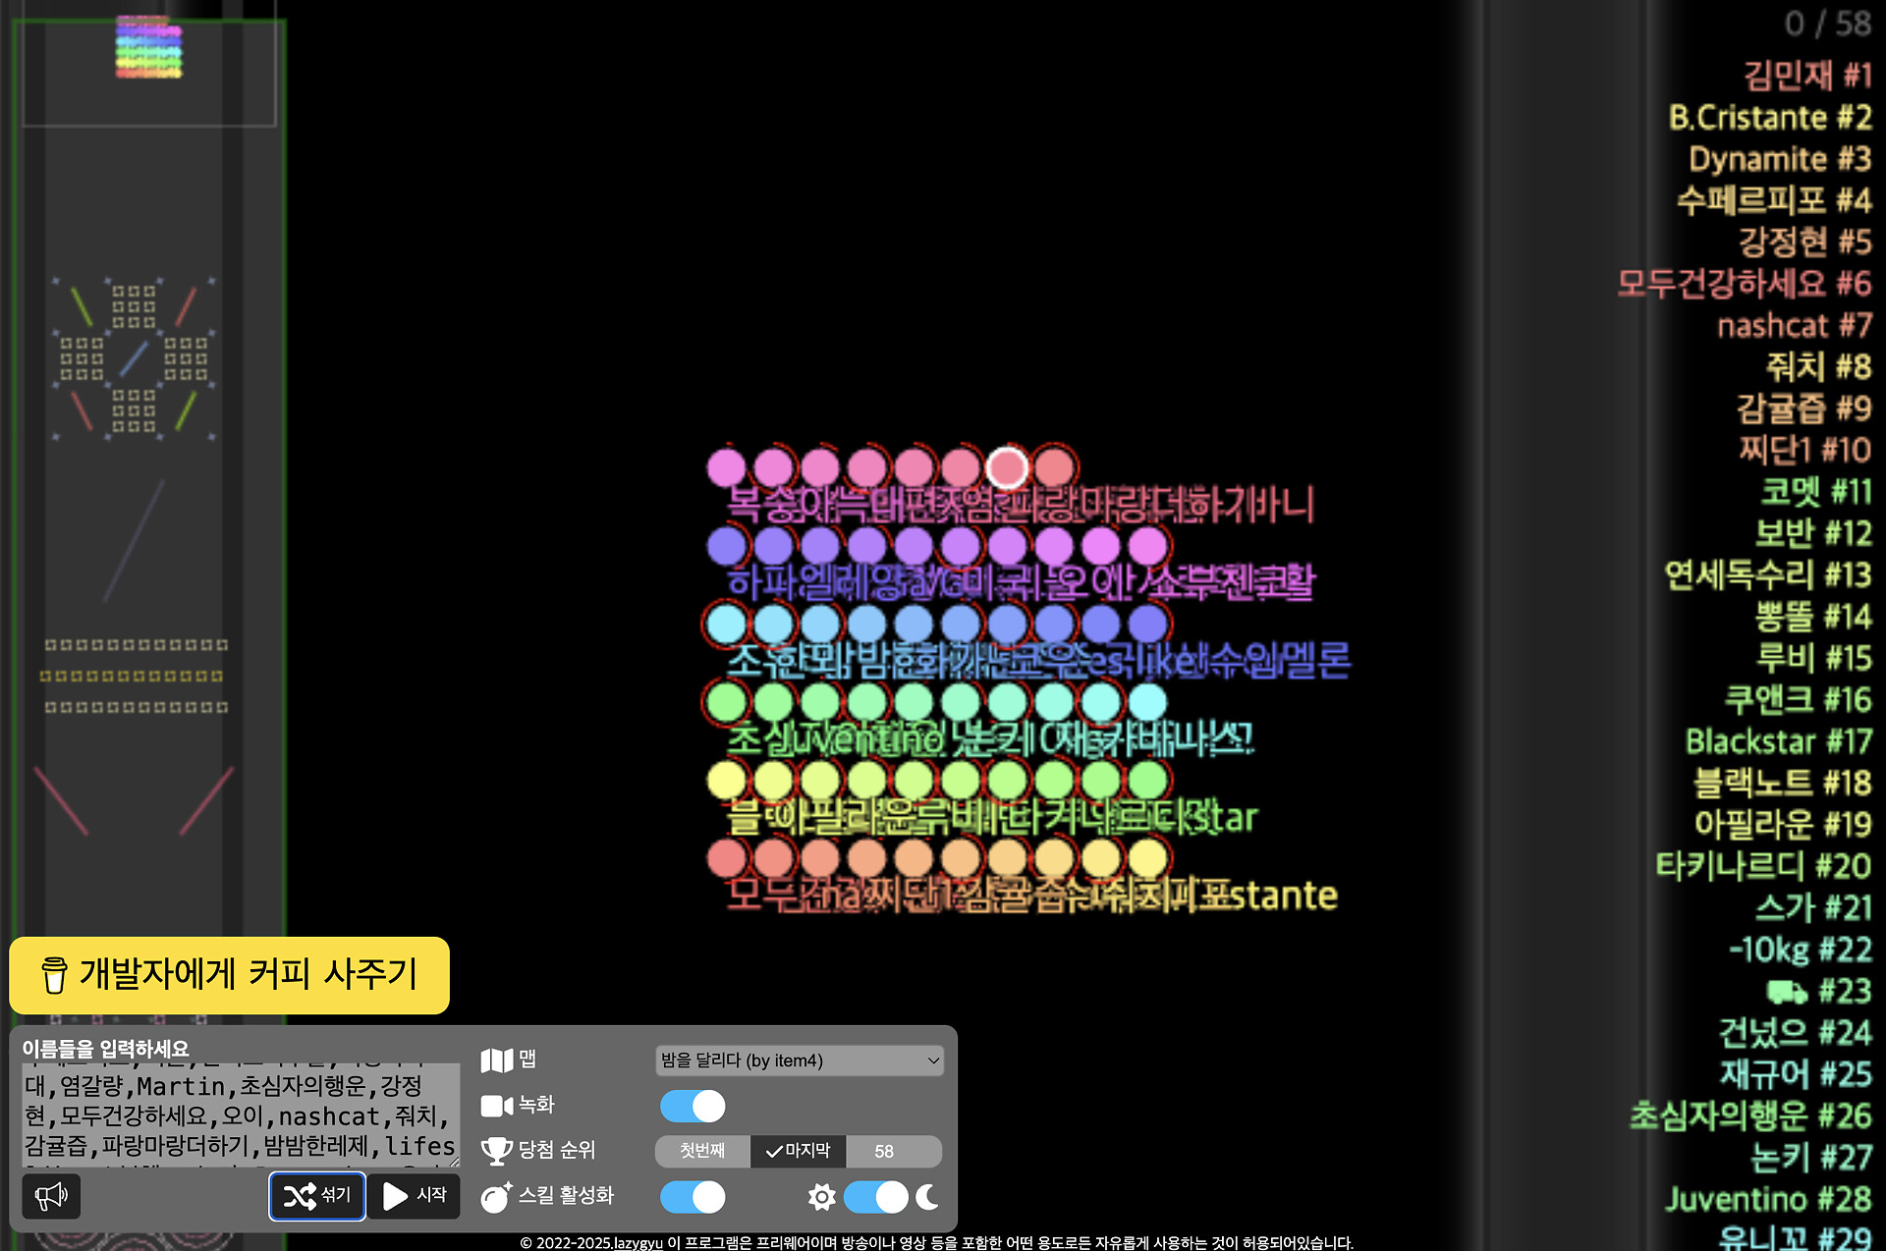Select 마지막 winning rank option

798,1151
